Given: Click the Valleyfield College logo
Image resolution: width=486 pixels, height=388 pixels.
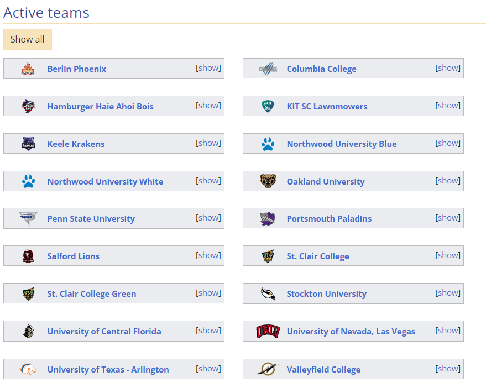Looking at the screenshot, I should tap(268, 369).
